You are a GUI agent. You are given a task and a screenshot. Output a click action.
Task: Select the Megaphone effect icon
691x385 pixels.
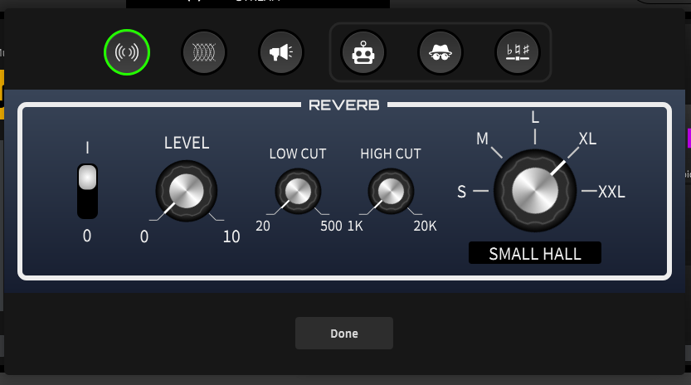point(281,52)
